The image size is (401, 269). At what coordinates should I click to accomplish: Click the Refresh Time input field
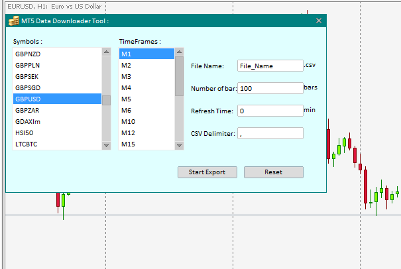[x=270, y=111]
